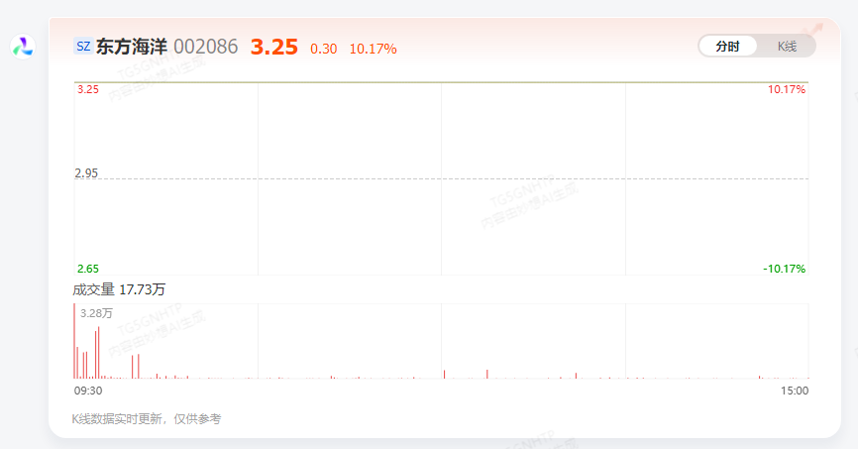Click the -10.17% lower axis label
This screenshot has width=858, height=449.
tap(784, 269)
